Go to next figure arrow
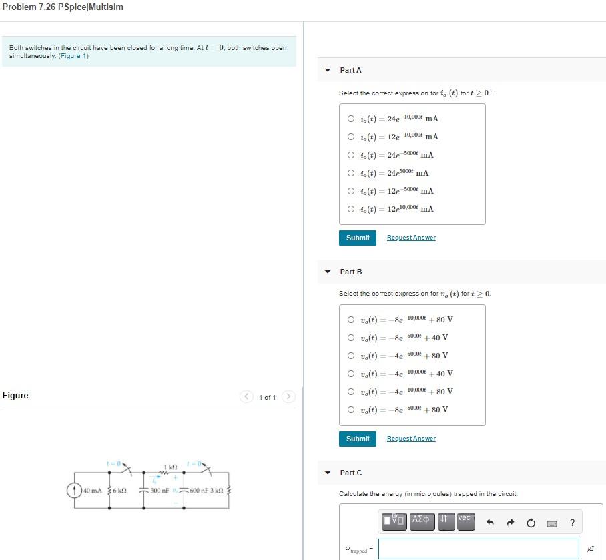The image size is (606, 560). [288, 396]
